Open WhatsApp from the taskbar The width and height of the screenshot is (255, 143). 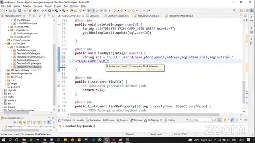pos(100,140)
